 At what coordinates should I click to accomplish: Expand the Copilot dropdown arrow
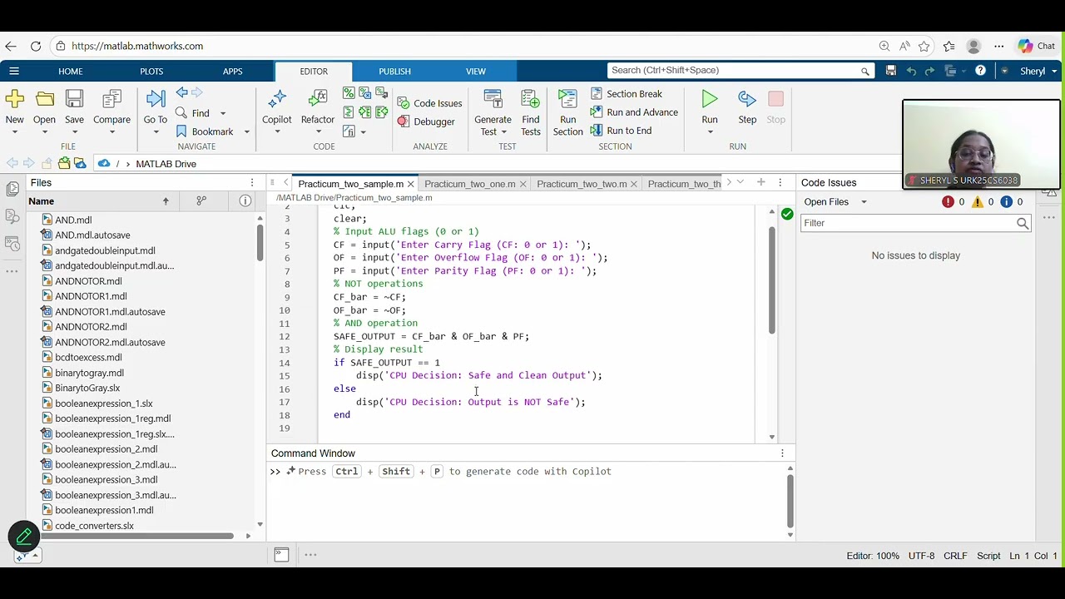(x=277, y=132)
